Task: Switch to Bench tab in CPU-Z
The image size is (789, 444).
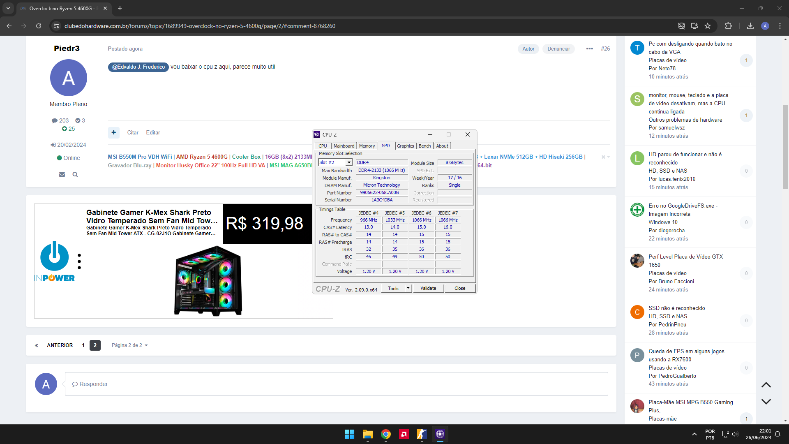Action: click(425, 146)
